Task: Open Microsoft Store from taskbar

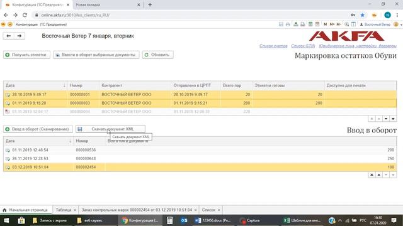Action: click(x=21, y=220)
